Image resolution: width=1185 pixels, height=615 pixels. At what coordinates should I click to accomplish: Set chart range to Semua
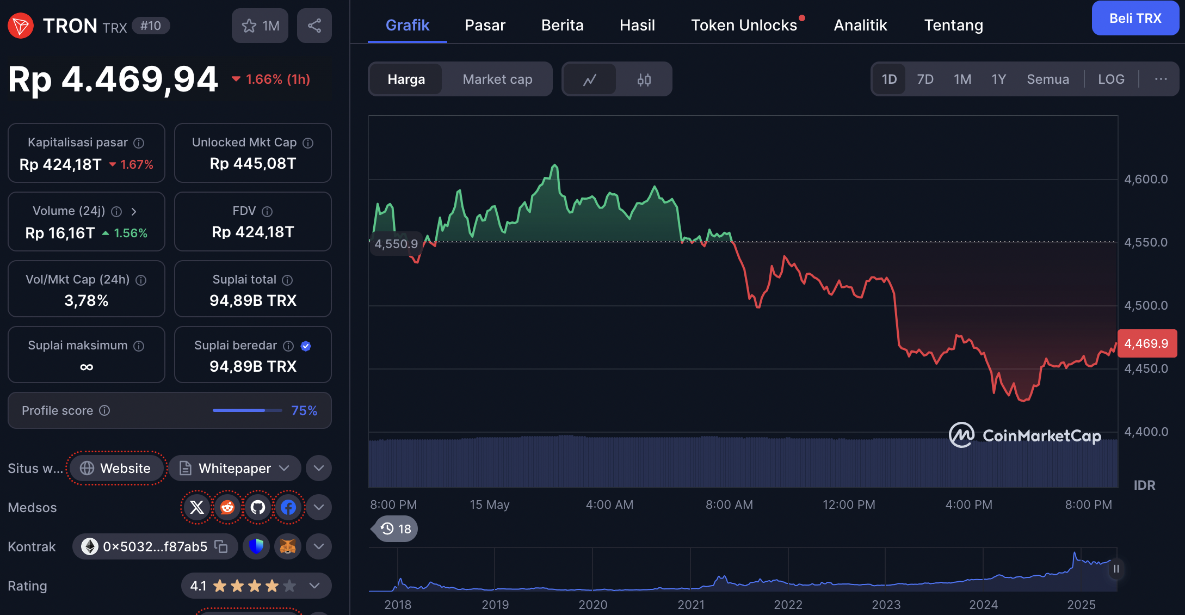click(x=1048, y=79)
